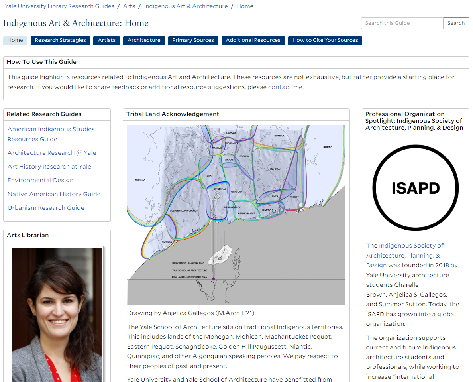Open Yale University Library Research Guides breadcrumb
Image resolution: width=473 pixels, height=382 pixels.
tap(59, 6)
